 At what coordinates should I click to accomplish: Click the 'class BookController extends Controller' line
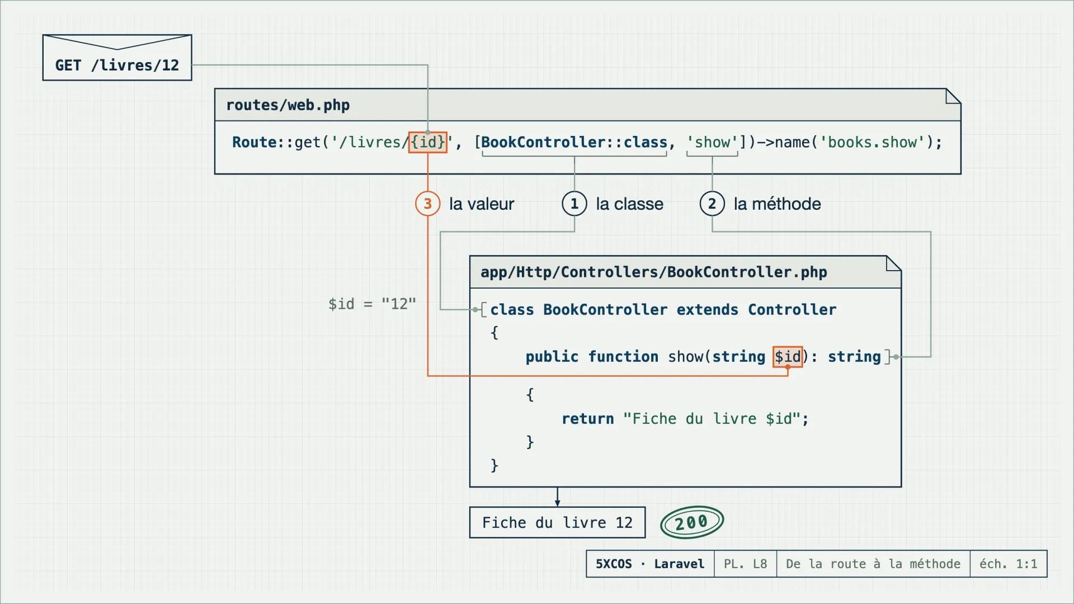[x=663, y=309]
